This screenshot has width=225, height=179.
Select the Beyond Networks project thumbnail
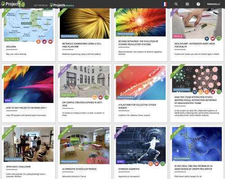(x=141, y=22)
